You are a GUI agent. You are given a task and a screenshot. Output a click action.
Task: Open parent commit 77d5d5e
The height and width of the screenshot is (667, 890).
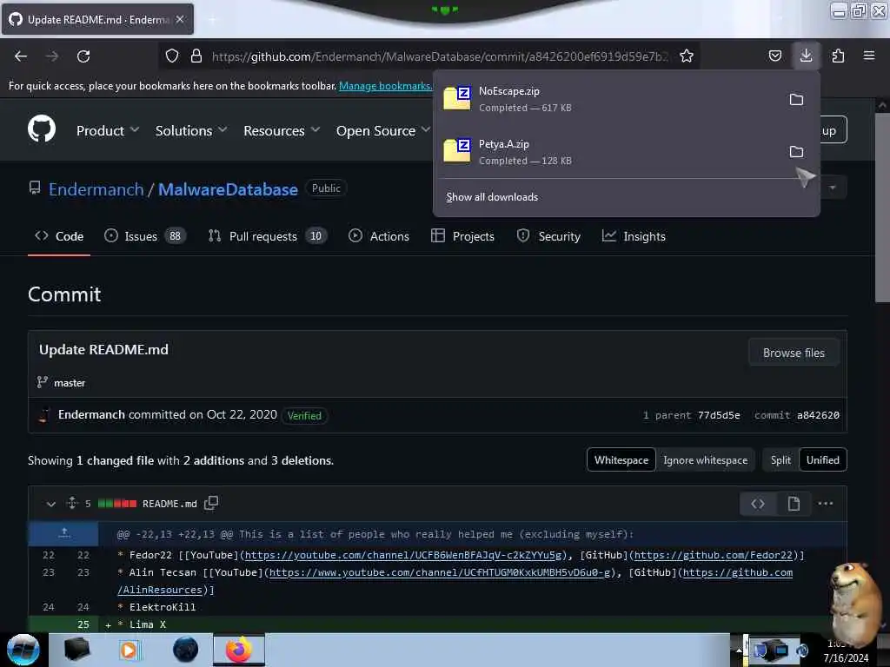click(x=719, y=415)
